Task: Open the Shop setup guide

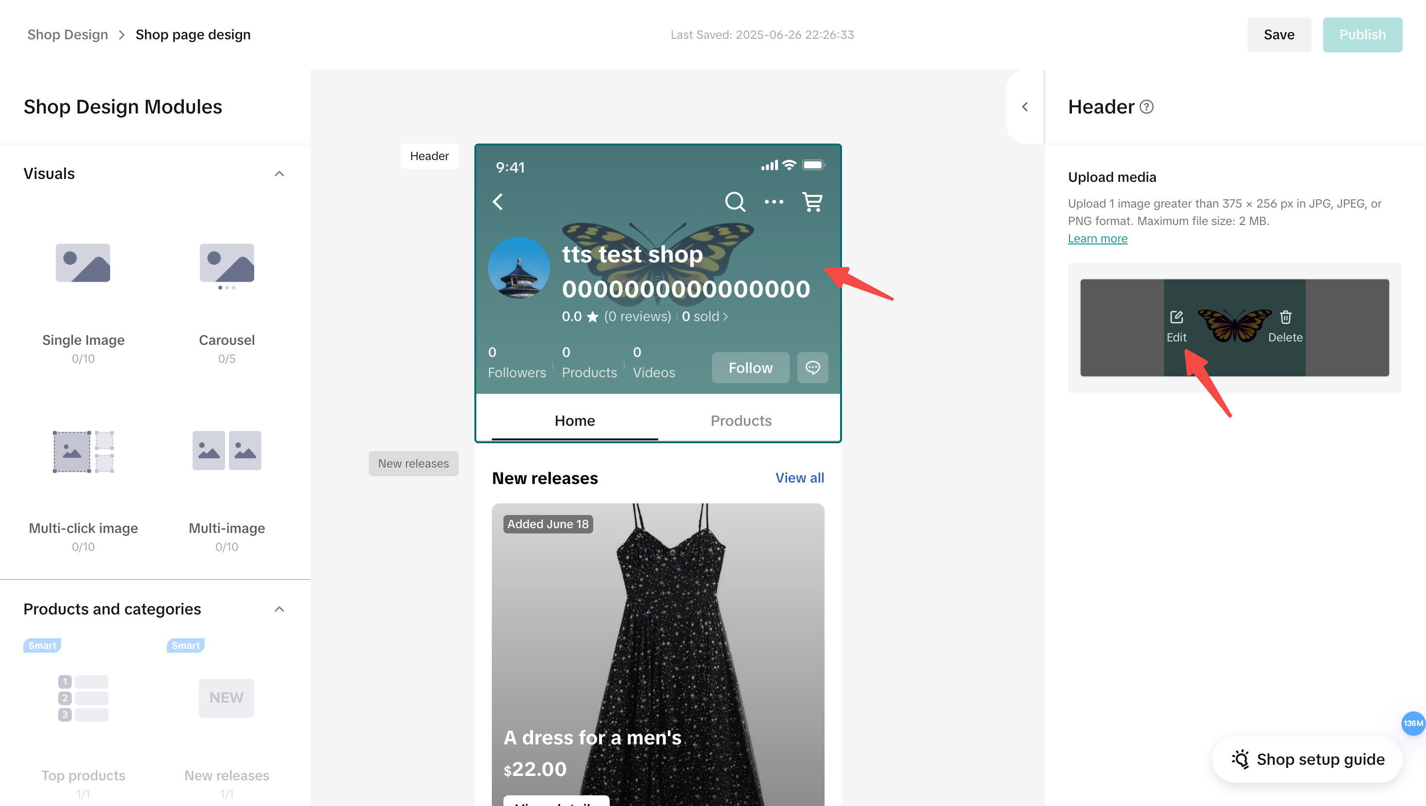Action: [x=1308, y=759]
